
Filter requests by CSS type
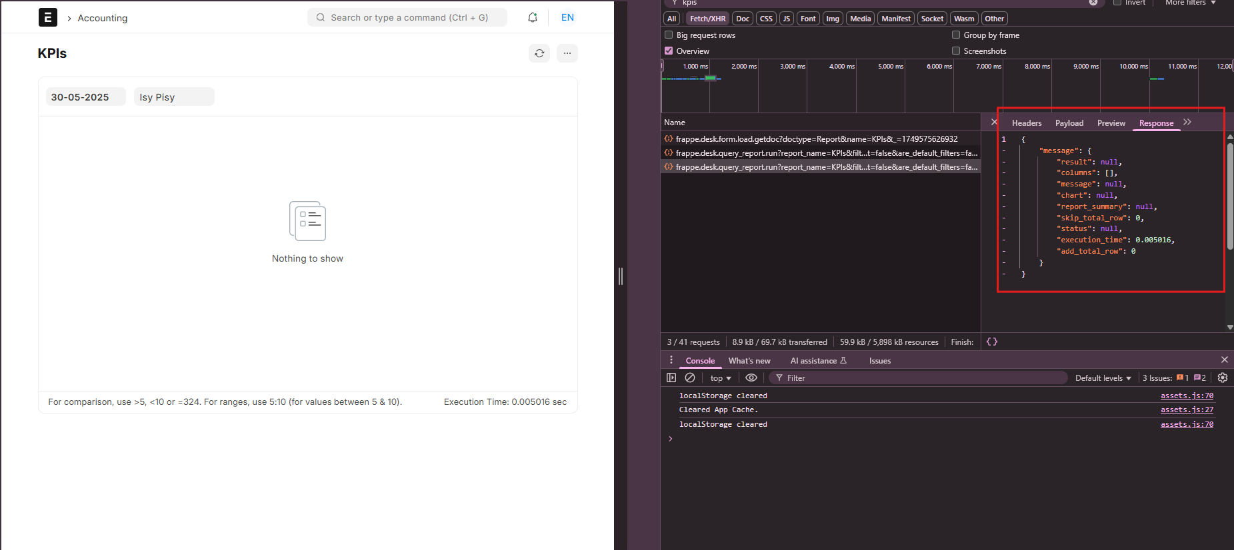pos(767,19)
